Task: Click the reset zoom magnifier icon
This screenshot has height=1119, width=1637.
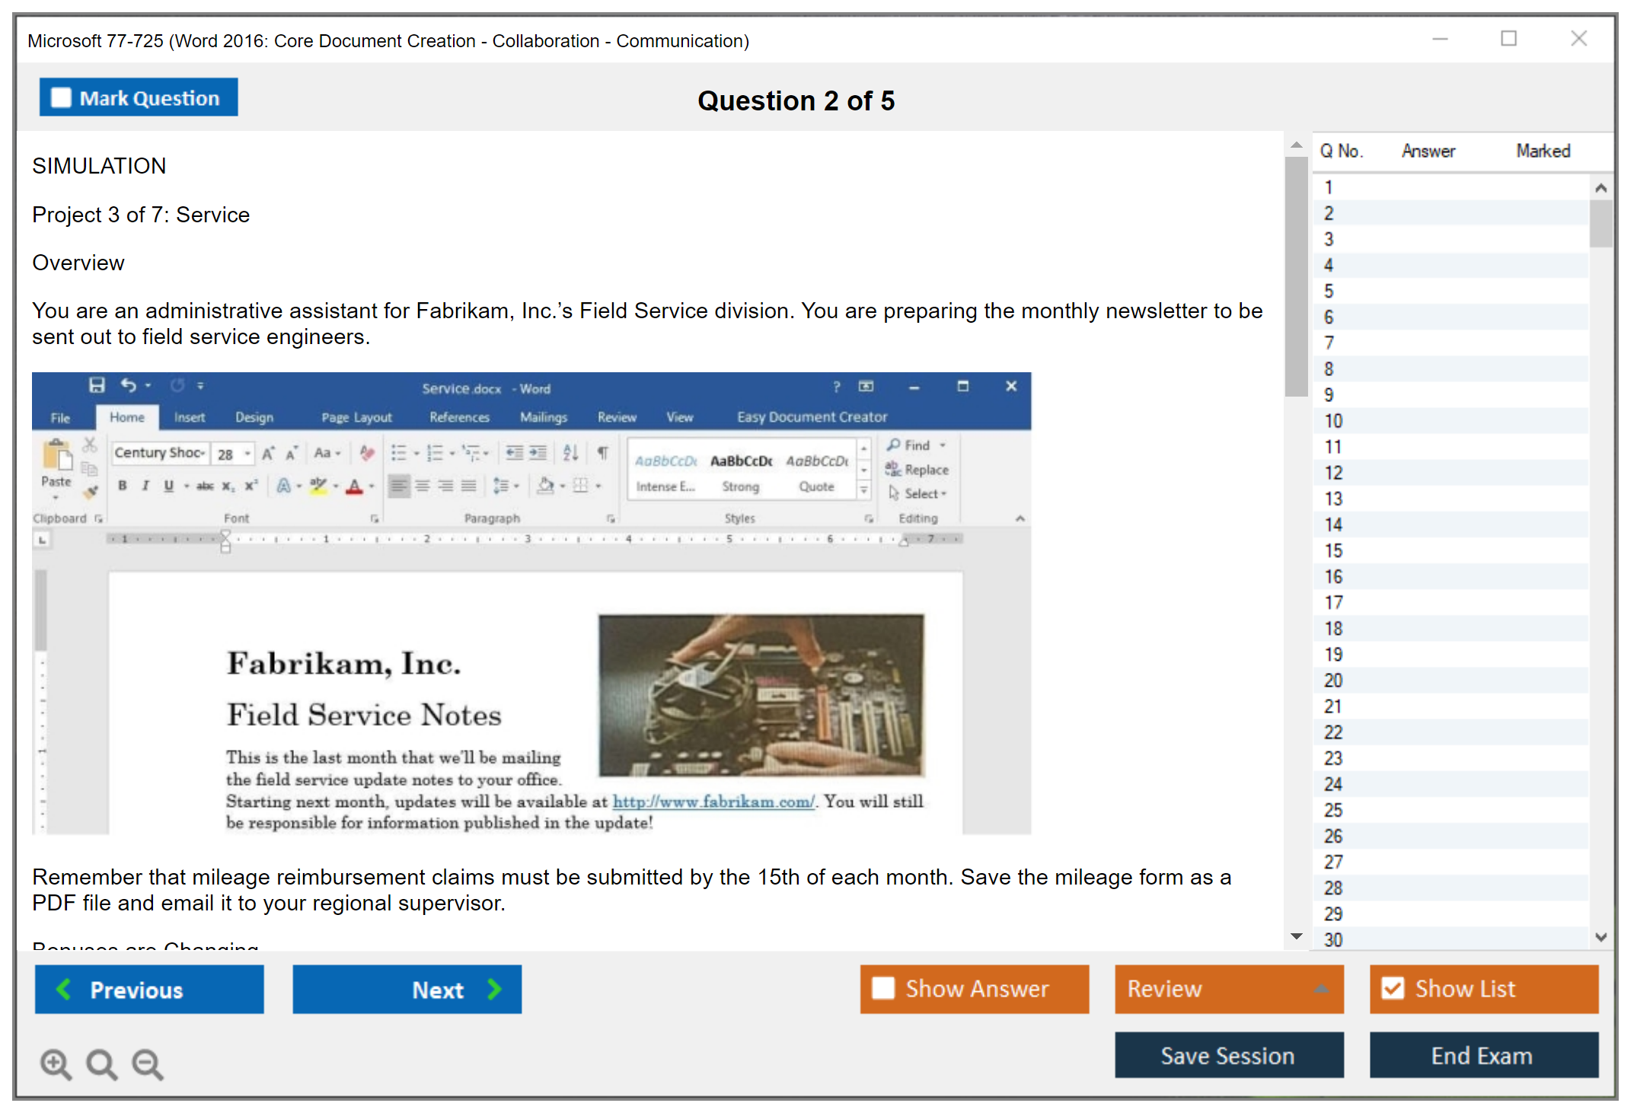Action: tap(101, 1063)
